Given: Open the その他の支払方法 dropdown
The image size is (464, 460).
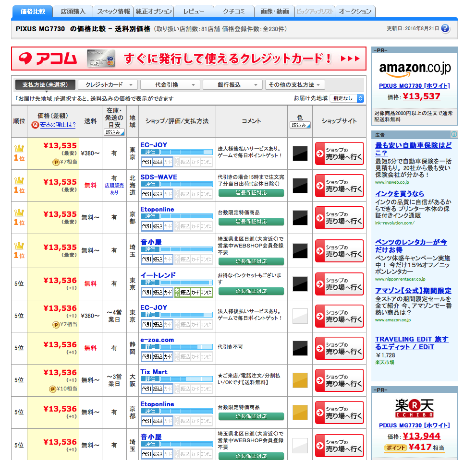Looking at the screenshot, I should (295, 85).
